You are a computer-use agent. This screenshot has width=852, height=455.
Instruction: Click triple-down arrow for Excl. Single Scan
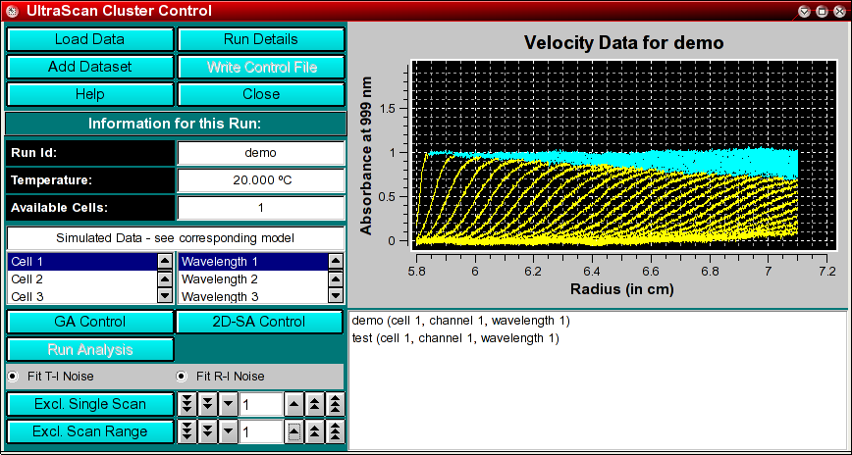(x=187, y=404)
